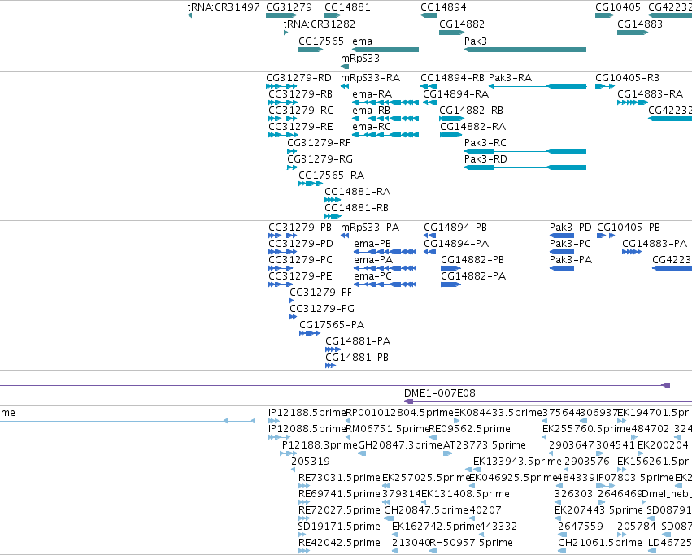
Task: Click the SD19171.5prime EST
Action: [x=302, y=535]
